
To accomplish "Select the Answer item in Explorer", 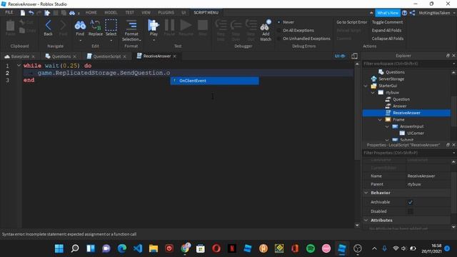I will pos(399,106).
